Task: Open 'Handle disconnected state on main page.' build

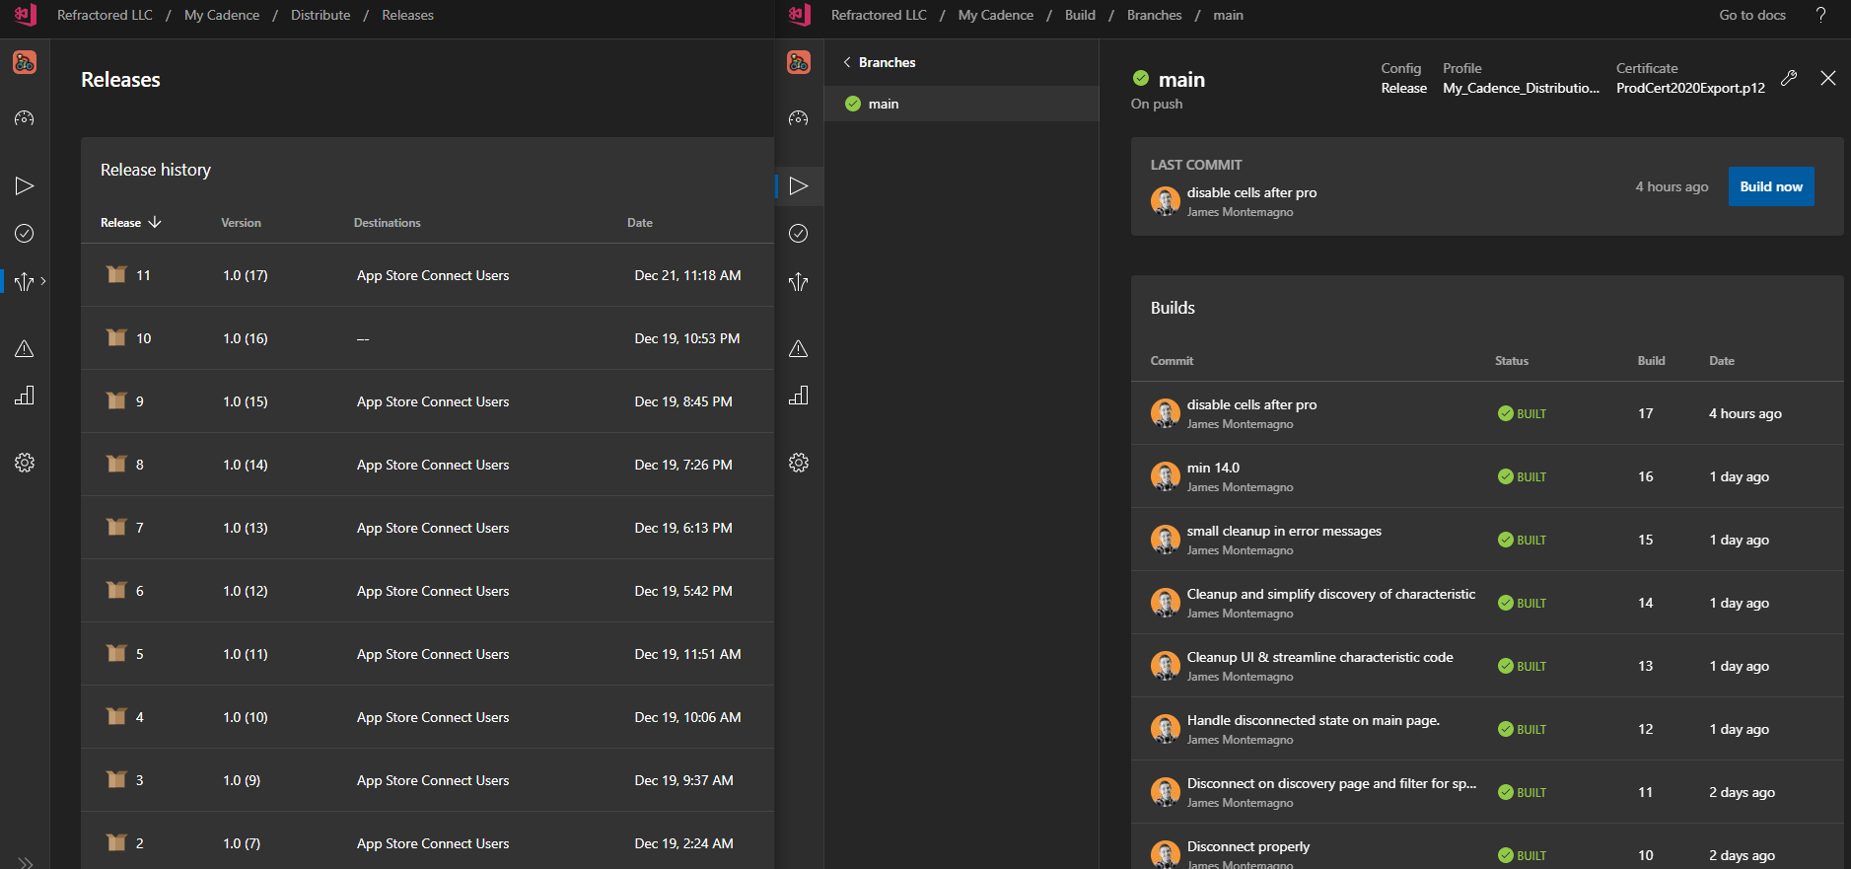Action: tap(1487, 729)
